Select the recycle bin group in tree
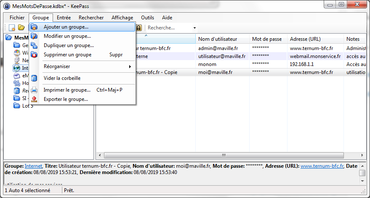This screenshot has width=370, height=198. click(x=17, y=91)
